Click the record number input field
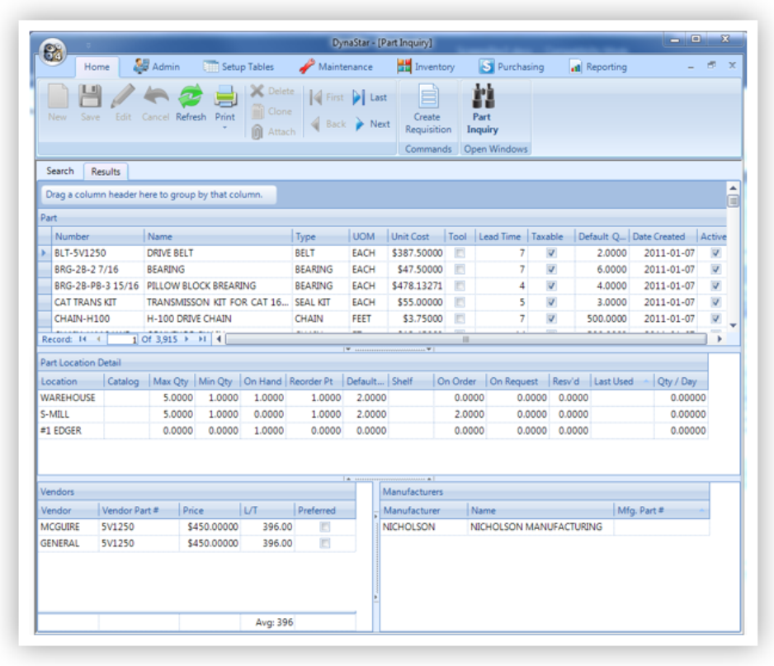 tap(122, 339)
